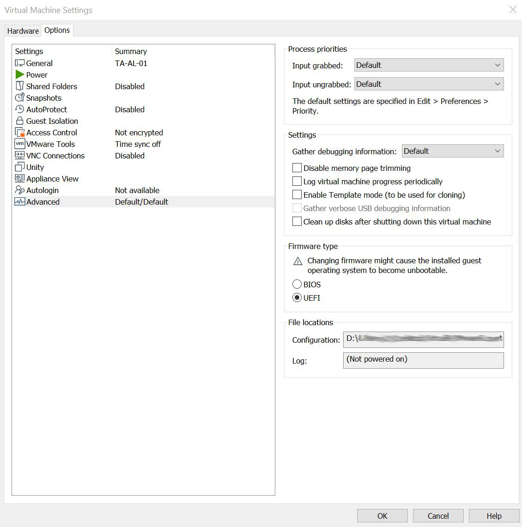Click the Shared Folders icon

pyautogui.click(x=19, y=86)
